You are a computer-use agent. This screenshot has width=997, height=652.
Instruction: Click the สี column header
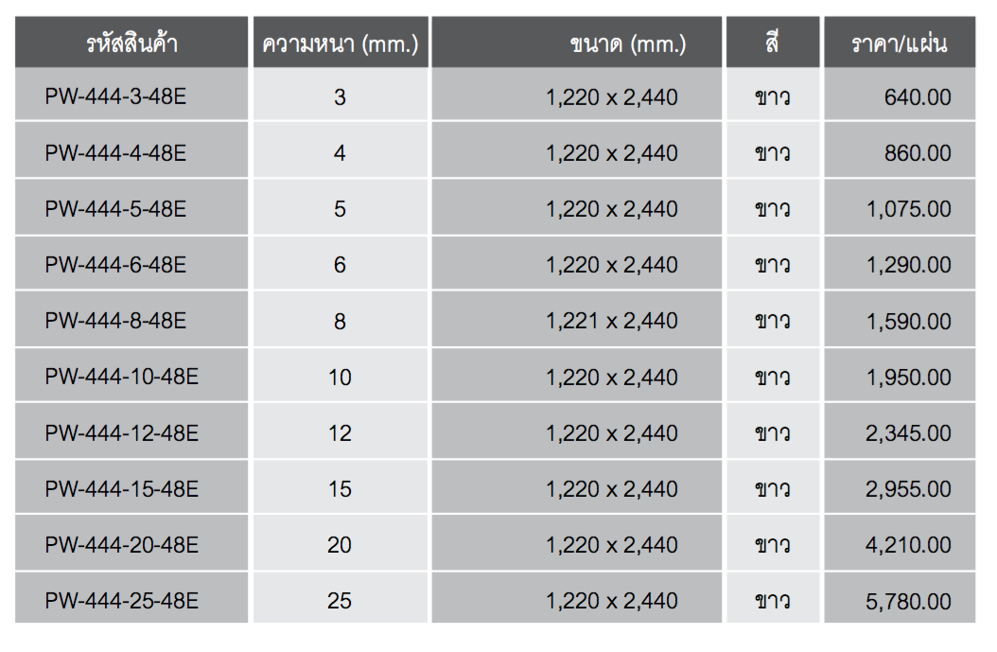(773, 42)
